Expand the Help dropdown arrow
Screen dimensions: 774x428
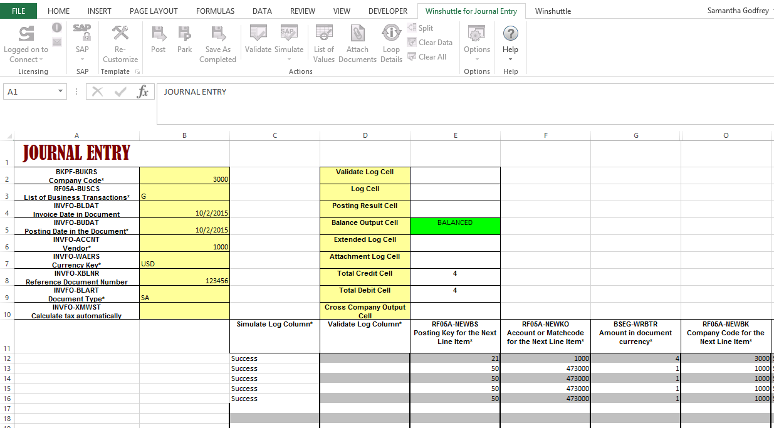pos(511,60)
